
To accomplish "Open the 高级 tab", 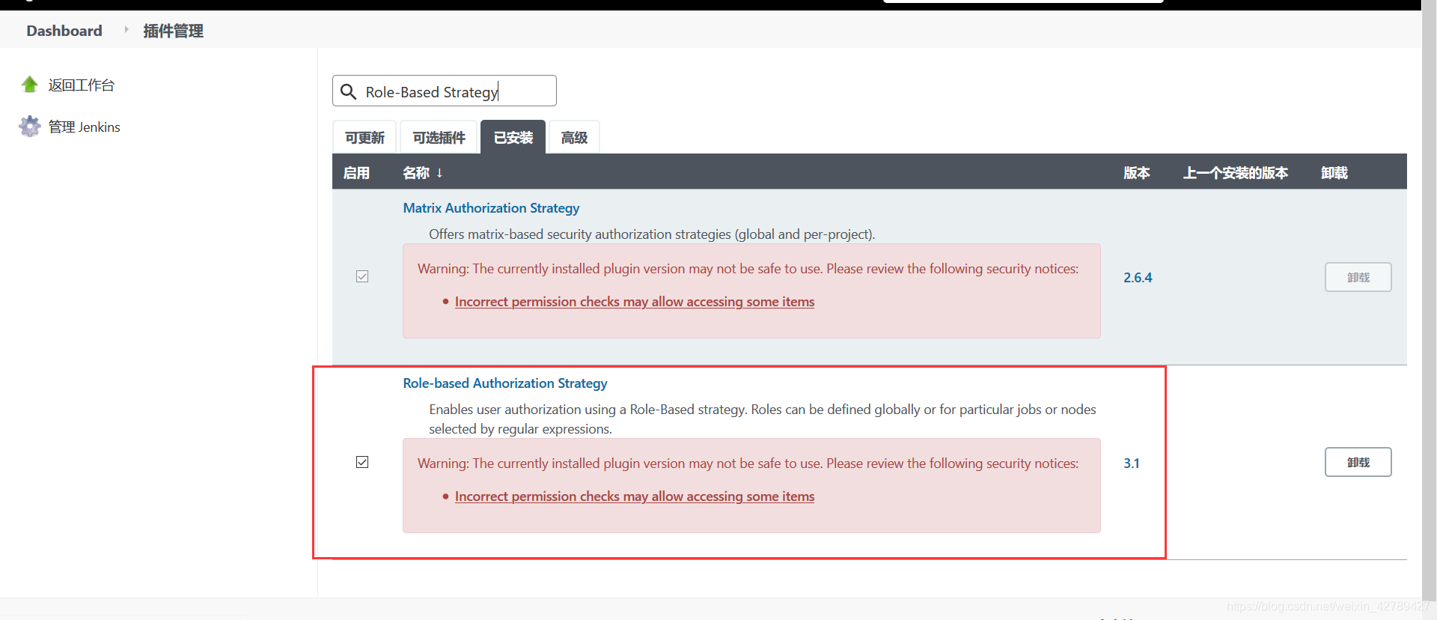I will [574, 138].
